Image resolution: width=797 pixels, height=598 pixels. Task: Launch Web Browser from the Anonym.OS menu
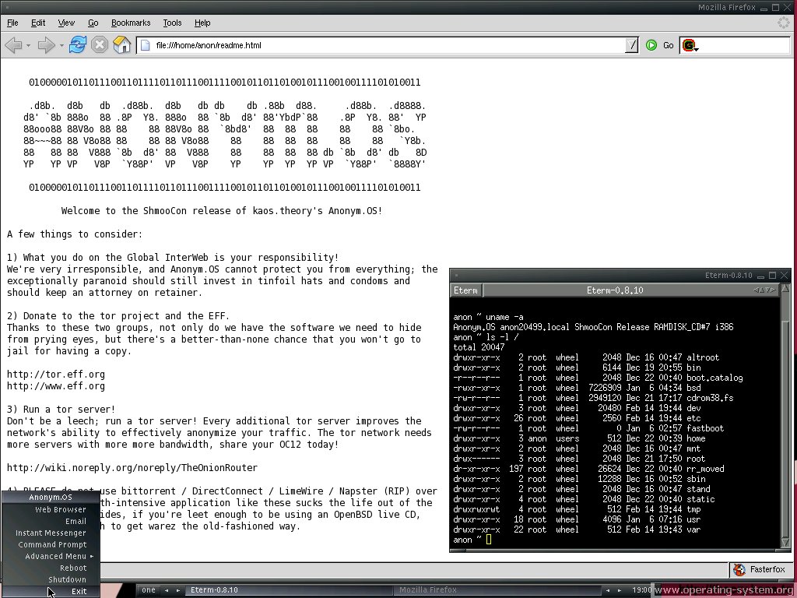51,509
